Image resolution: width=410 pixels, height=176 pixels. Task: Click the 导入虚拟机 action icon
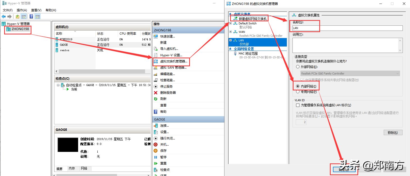click(156, 49)
